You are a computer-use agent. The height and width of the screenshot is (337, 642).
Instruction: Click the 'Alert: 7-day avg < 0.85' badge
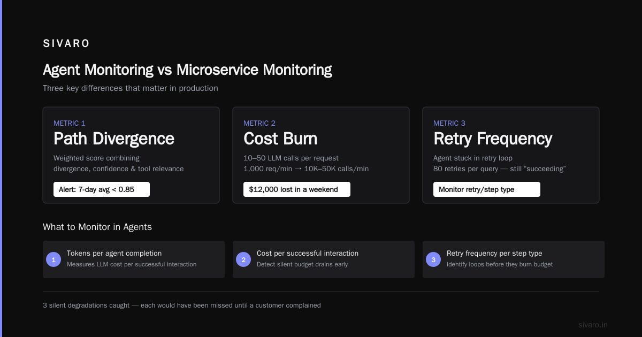(102, 189)
